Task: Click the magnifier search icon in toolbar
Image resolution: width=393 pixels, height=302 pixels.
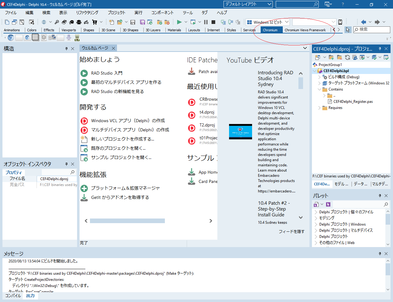Action: pos(57,22)
